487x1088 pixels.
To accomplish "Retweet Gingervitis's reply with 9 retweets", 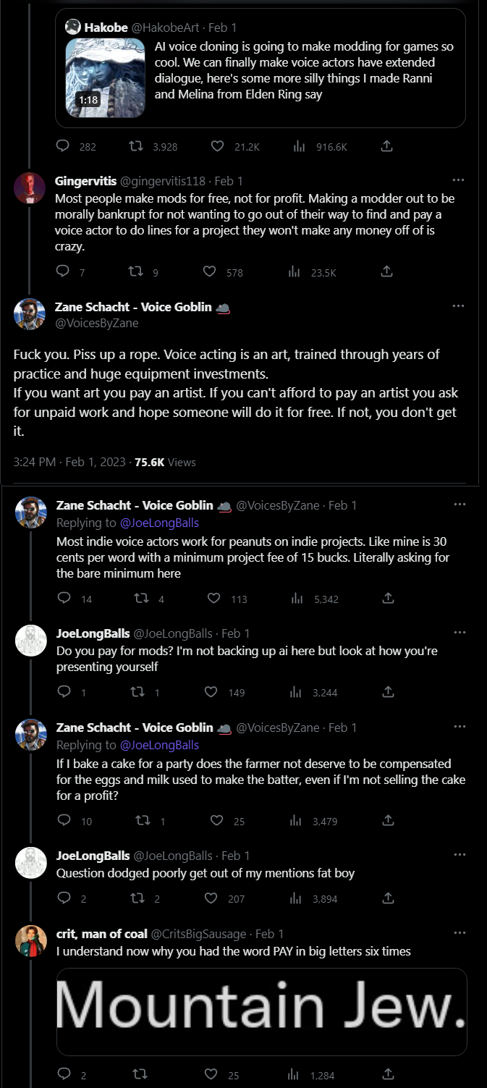I will click(135, 272).
